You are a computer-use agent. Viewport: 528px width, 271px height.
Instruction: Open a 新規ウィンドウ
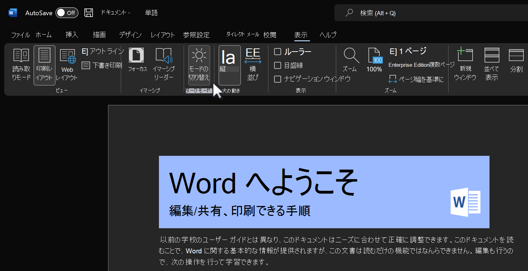tap(465, 65)
